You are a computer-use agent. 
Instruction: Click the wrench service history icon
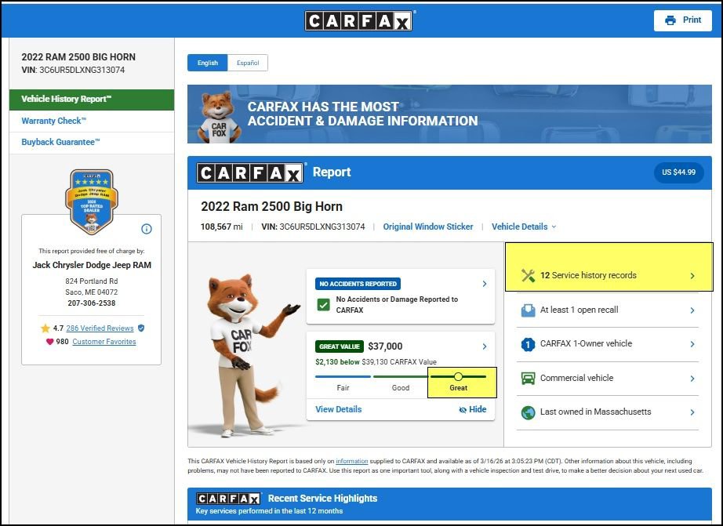click(528, 275)
